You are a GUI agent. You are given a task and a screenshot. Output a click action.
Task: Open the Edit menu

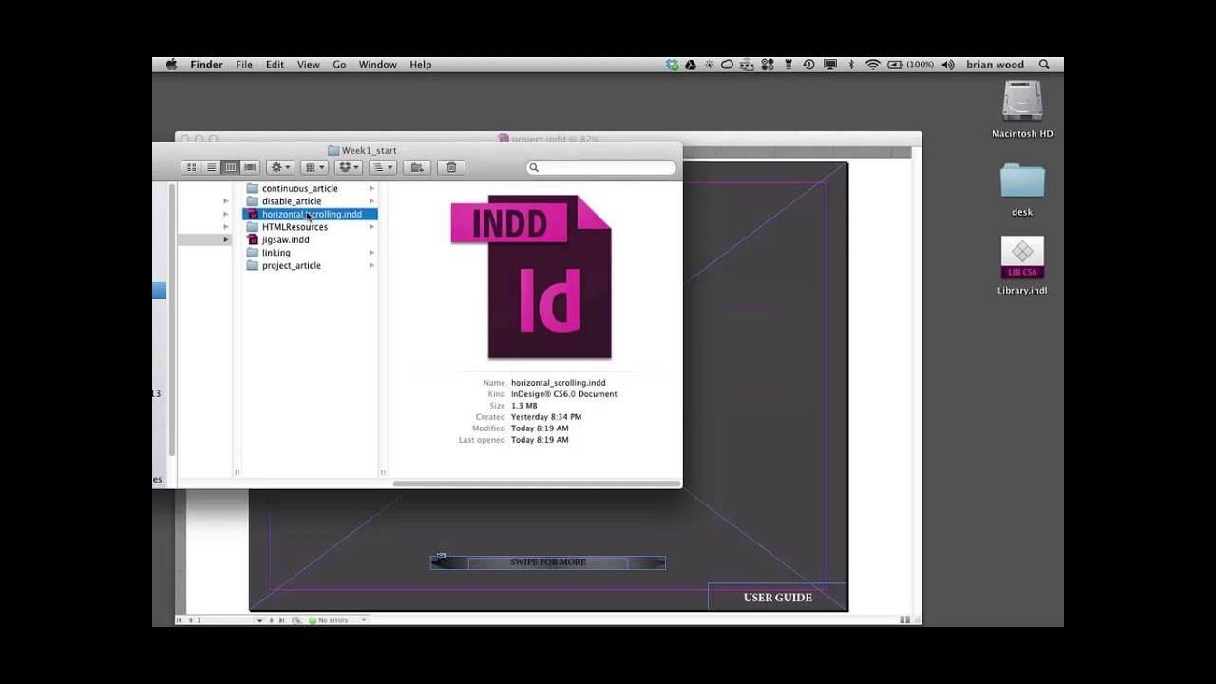[275, 65]
